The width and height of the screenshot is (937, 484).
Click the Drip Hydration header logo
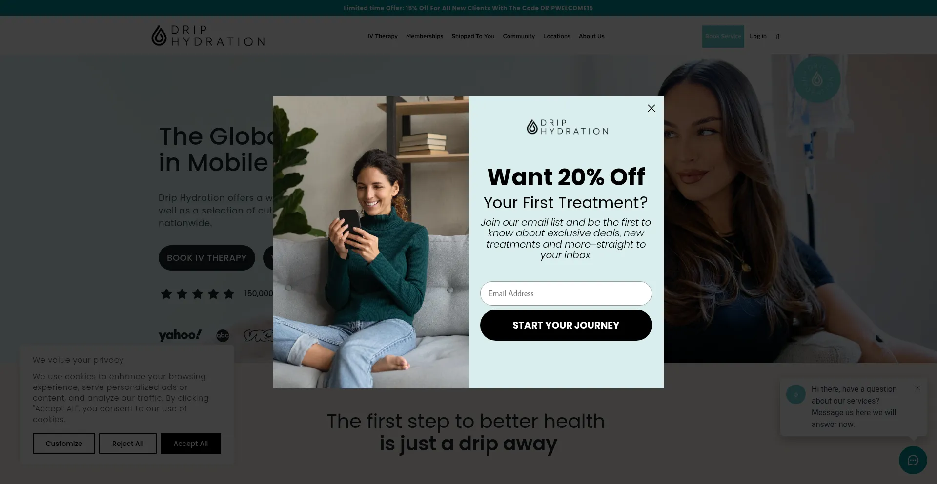click(208, 36)
